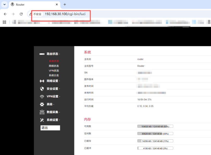Click the browser back arrow

coord(5,14)
